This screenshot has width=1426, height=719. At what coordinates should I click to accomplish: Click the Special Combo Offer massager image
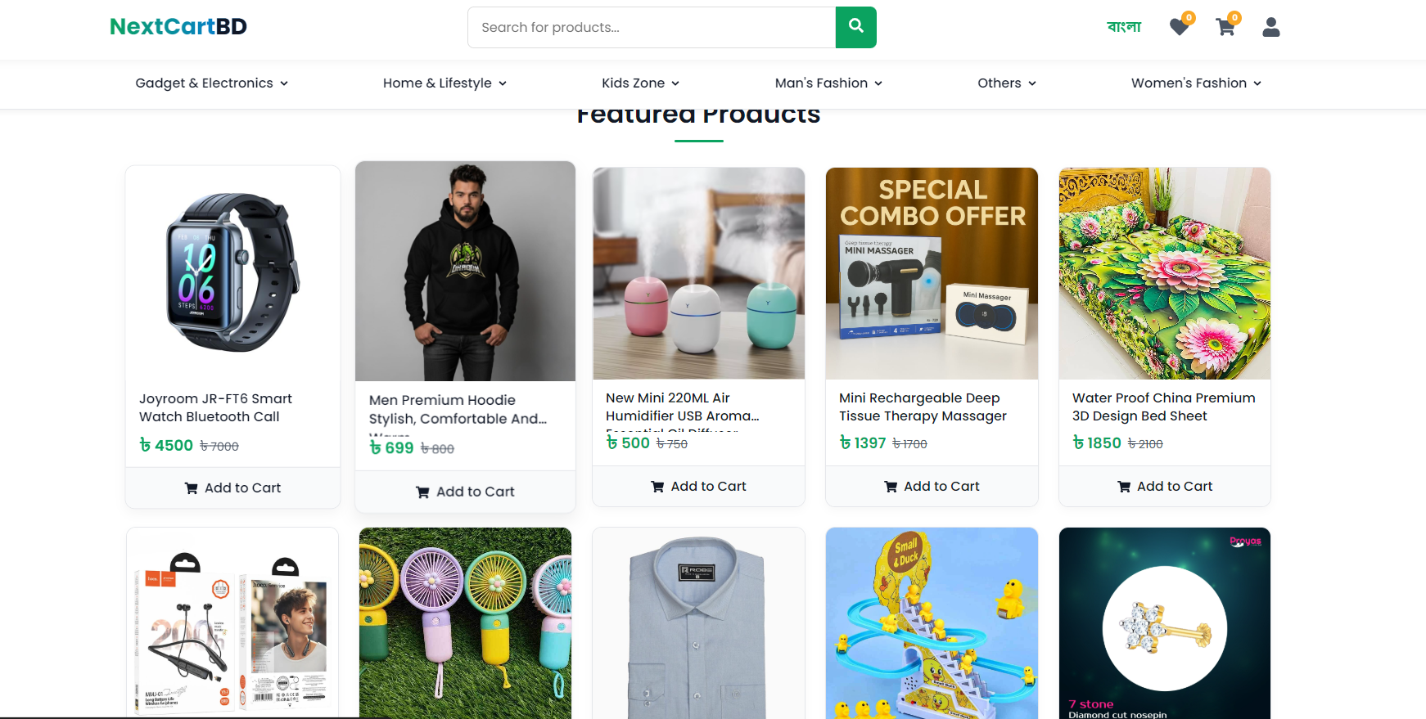click(931, 273)
